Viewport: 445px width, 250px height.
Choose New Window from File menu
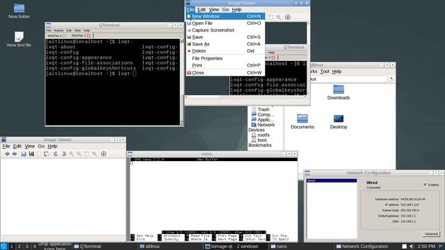click(225, 17)
